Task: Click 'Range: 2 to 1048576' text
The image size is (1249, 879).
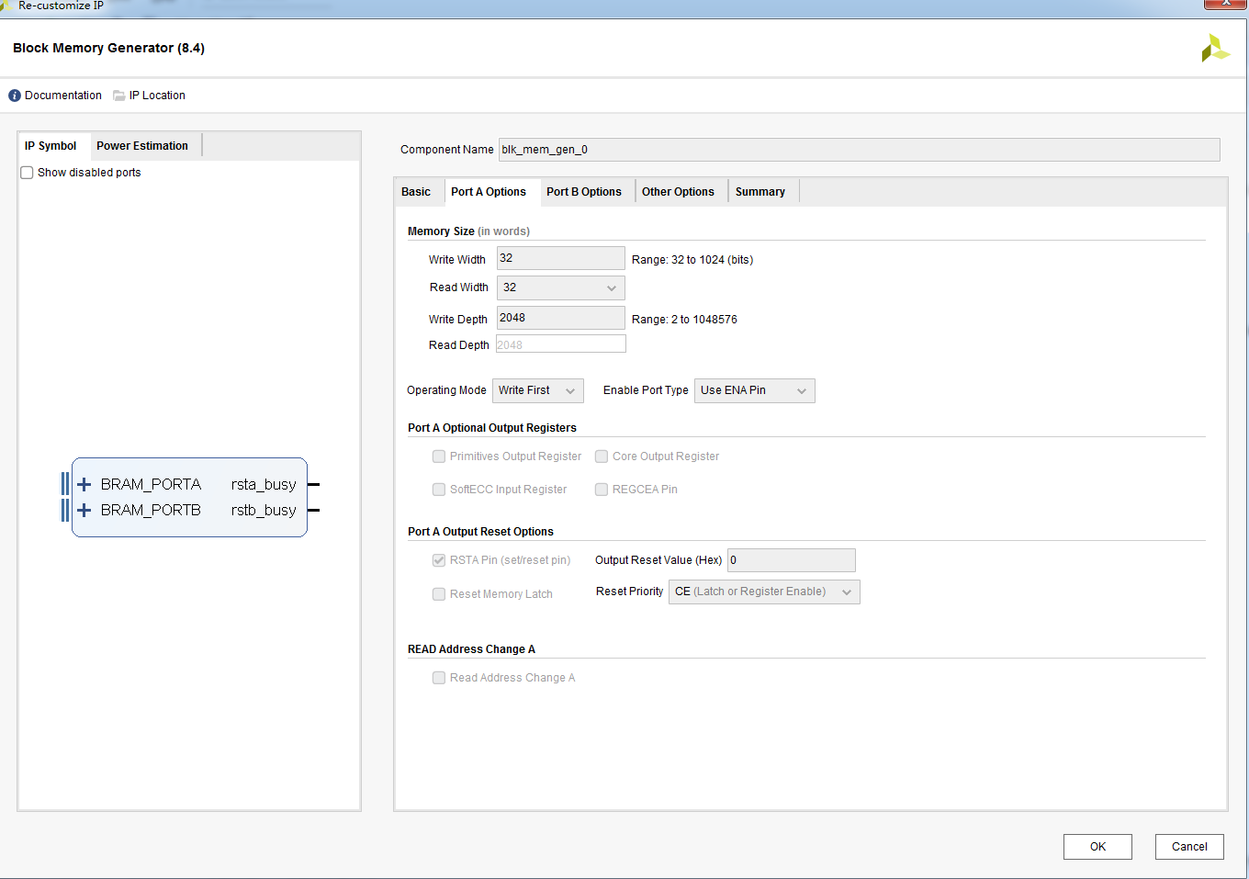Action: coord(684,320)
